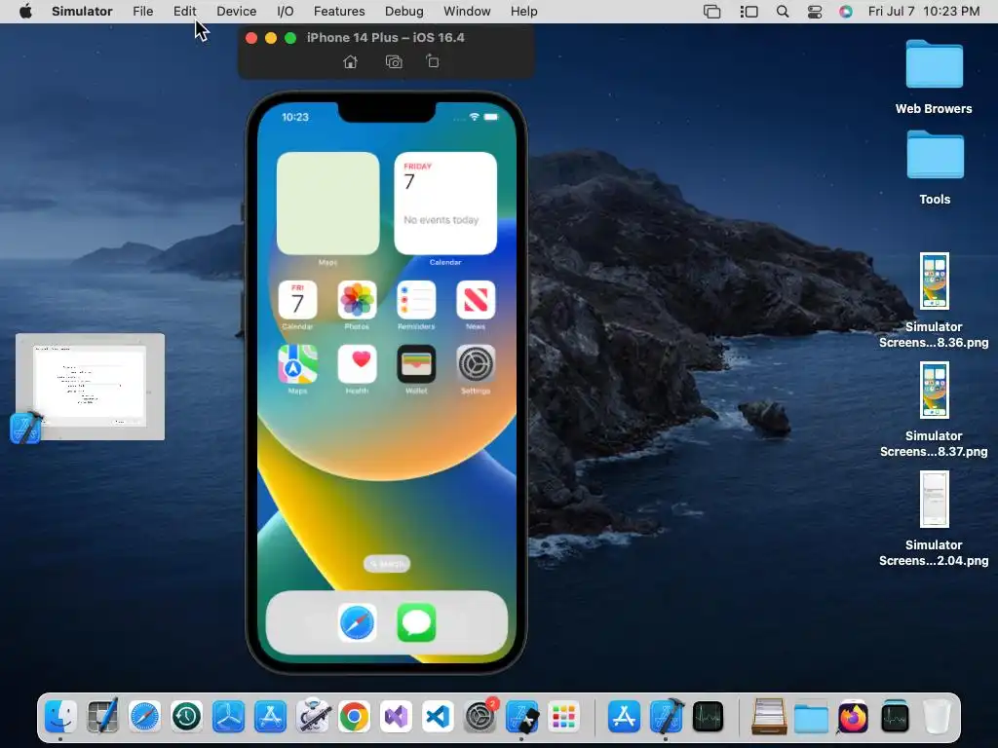Click the Siri icon in the menu bar
Screen dimensions: 998x748
pyautogui.click(x=846, y=12)
